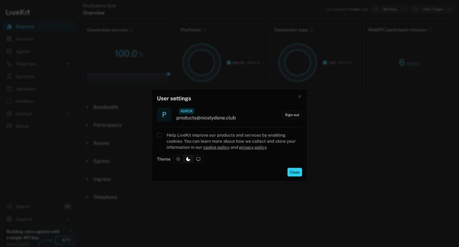Click the Search magnifier icon in sidebar

[x=9, y=207]
